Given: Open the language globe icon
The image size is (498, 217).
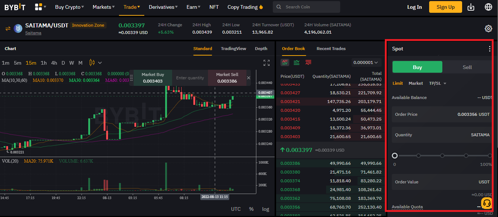Looking at the screenshot, I should [x=488, y=7].
